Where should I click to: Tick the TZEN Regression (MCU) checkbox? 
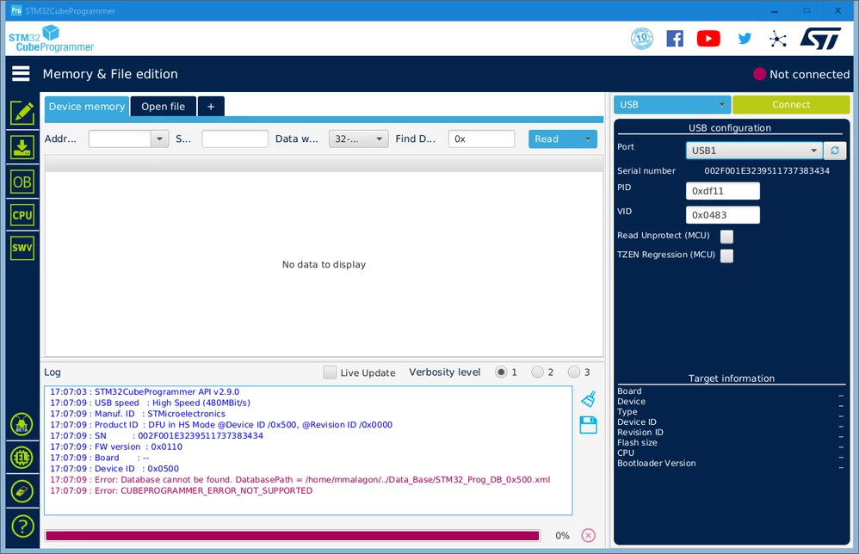(x=726, y=255)
